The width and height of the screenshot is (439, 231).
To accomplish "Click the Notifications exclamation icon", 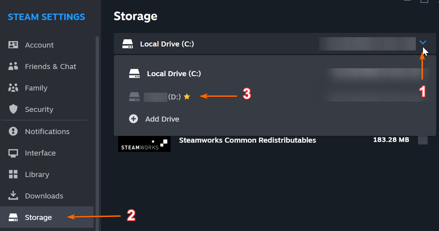I will 13,132.
